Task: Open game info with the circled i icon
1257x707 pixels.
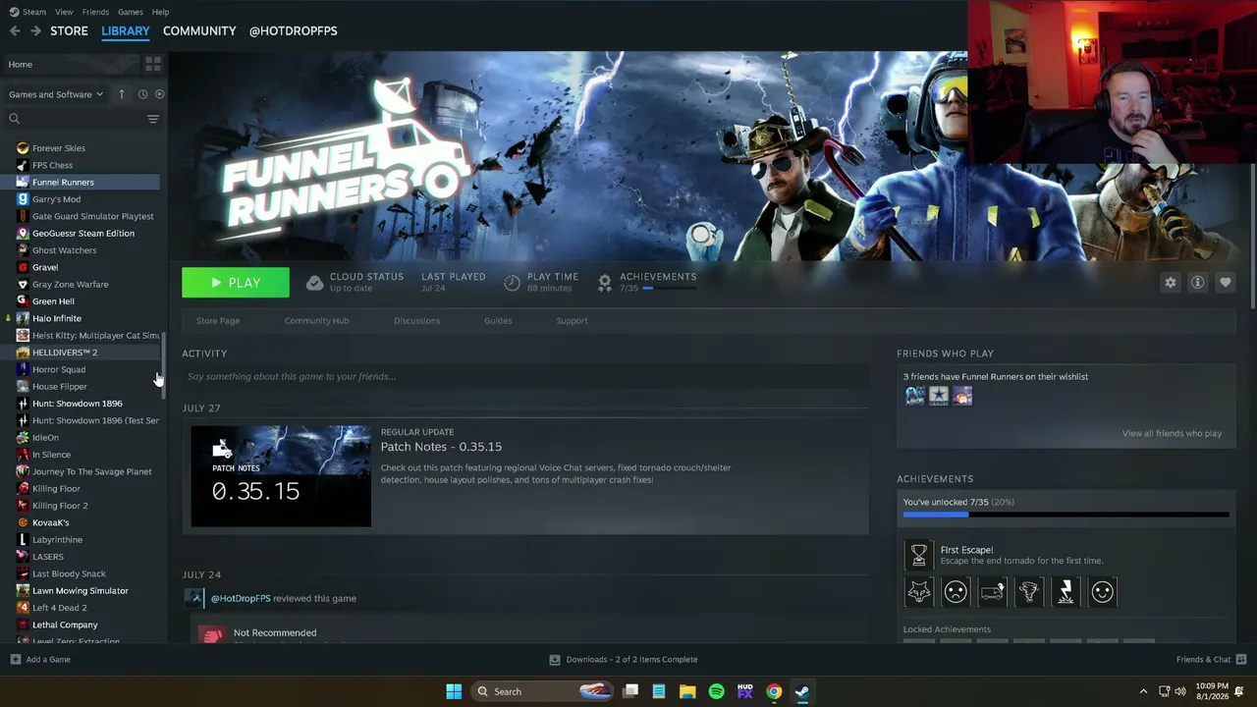Action: (x=1197, y=282)
